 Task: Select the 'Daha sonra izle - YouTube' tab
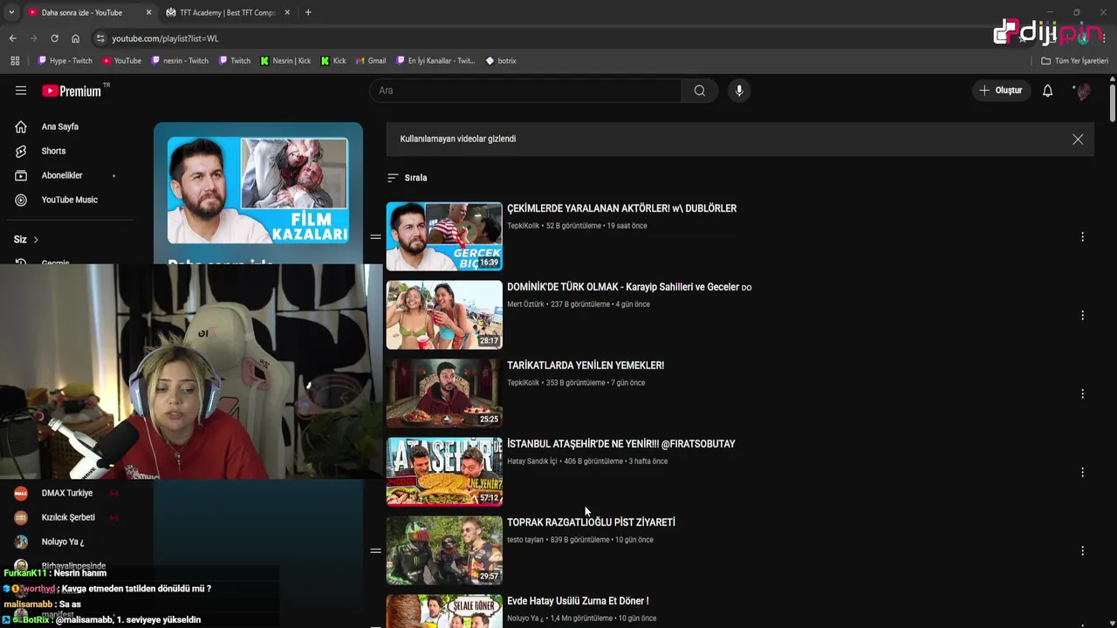[x=81, y=12]
